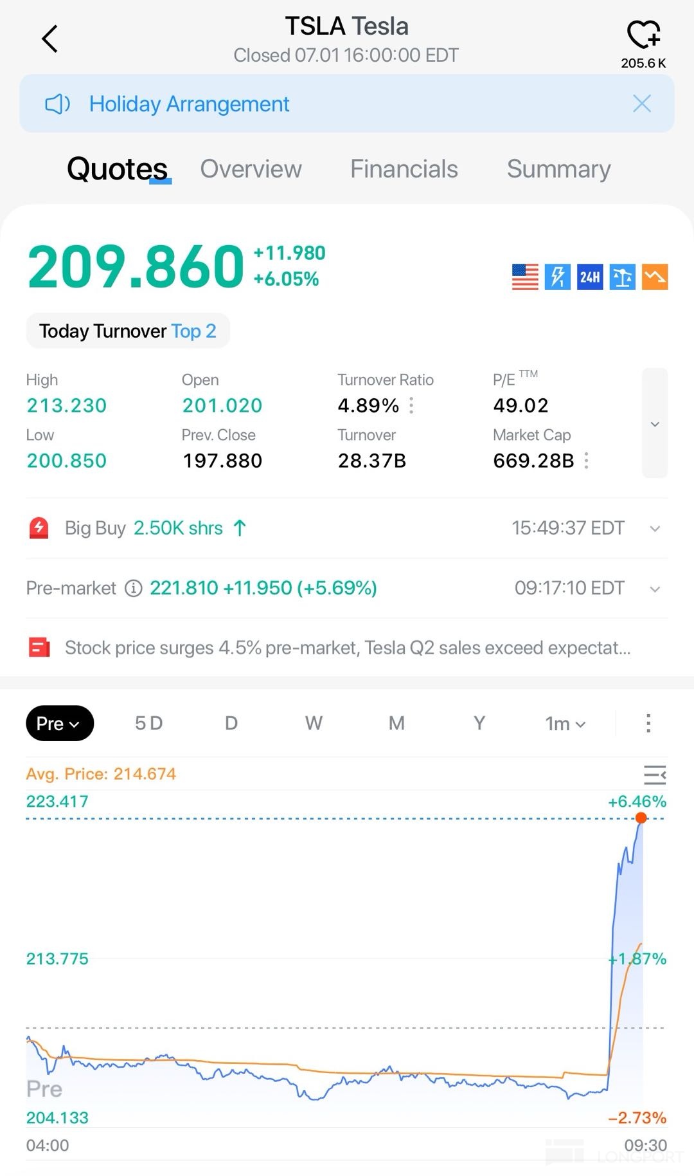Open the 1m interval dropdown

click(x=565, y=724)
